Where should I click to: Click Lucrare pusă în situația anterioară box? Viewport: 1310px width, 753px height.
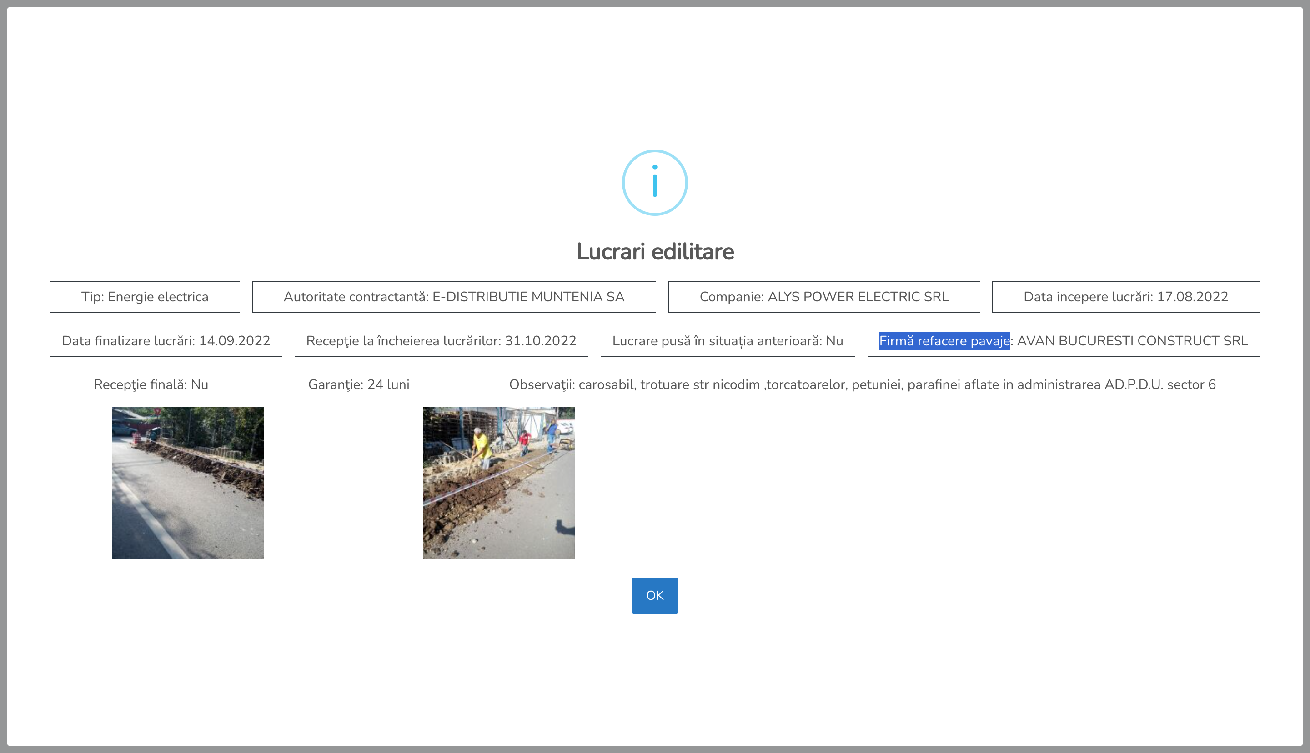(727, 341)
